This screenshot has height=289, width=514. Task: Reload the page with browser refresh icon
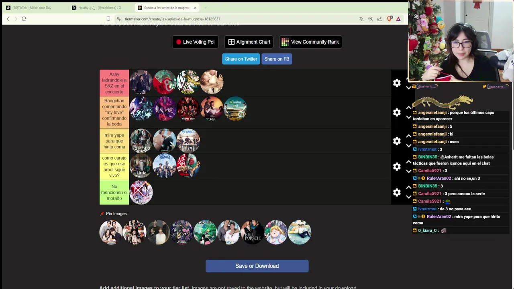[24, 19]
